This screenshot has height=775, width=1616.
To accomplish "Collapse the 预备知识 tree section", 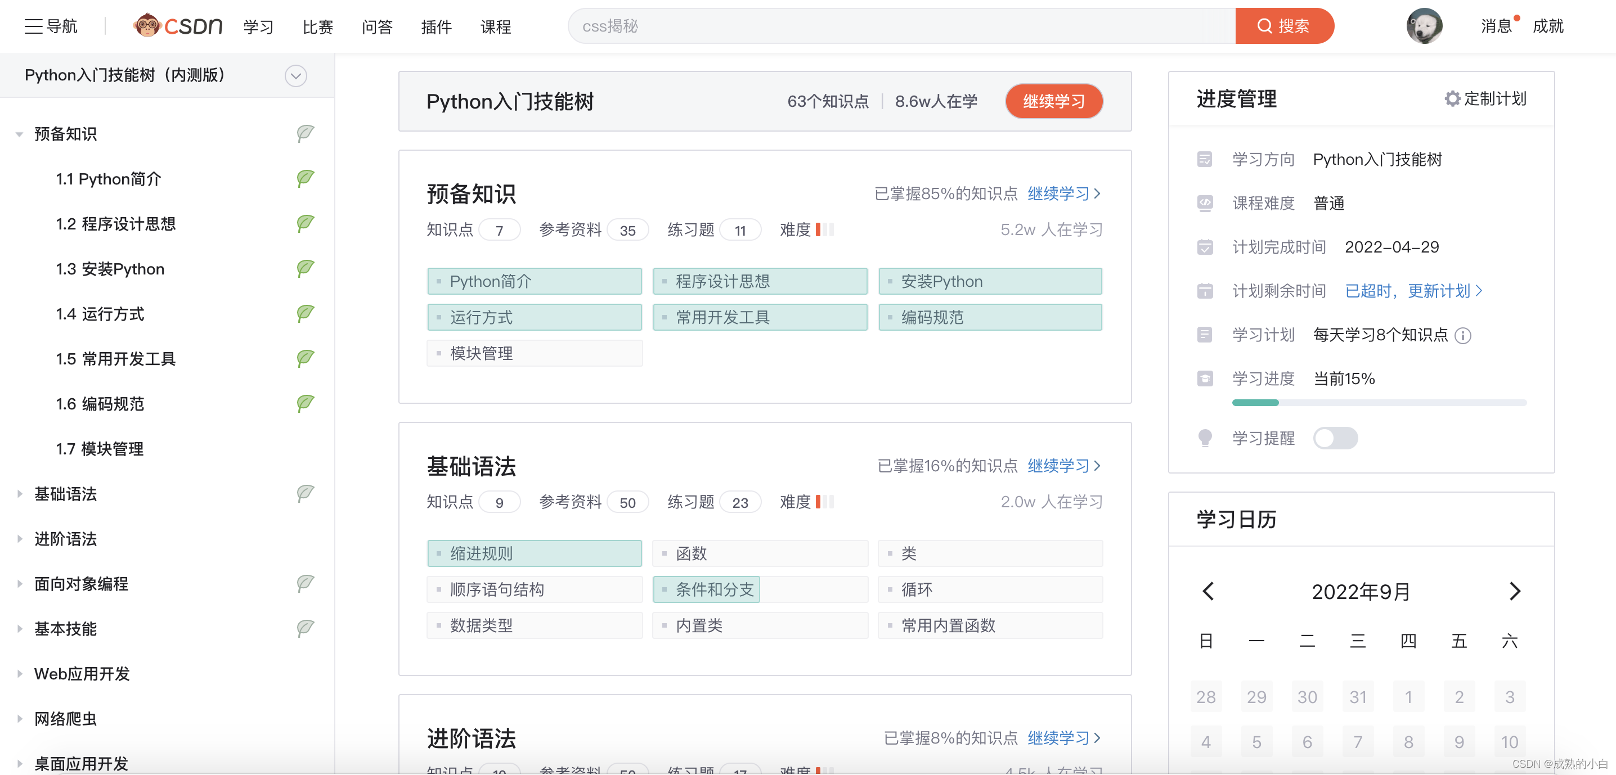I will [20, 134].
